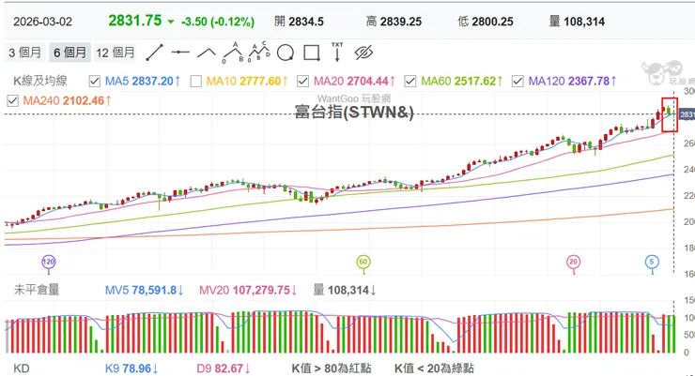Switch to 6個月 time range
The width and height of the screenshot is (695, 376).
(69, 53)
